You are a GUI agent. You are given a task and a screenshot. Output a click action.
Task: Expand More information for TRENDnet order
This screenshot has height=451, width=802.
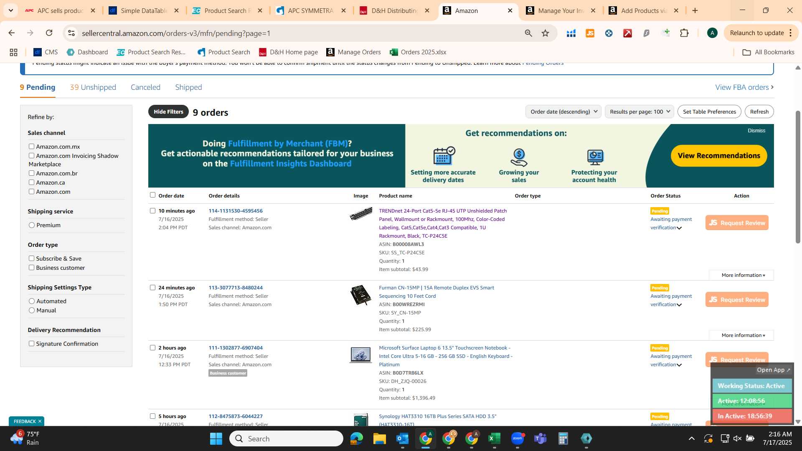742,275
